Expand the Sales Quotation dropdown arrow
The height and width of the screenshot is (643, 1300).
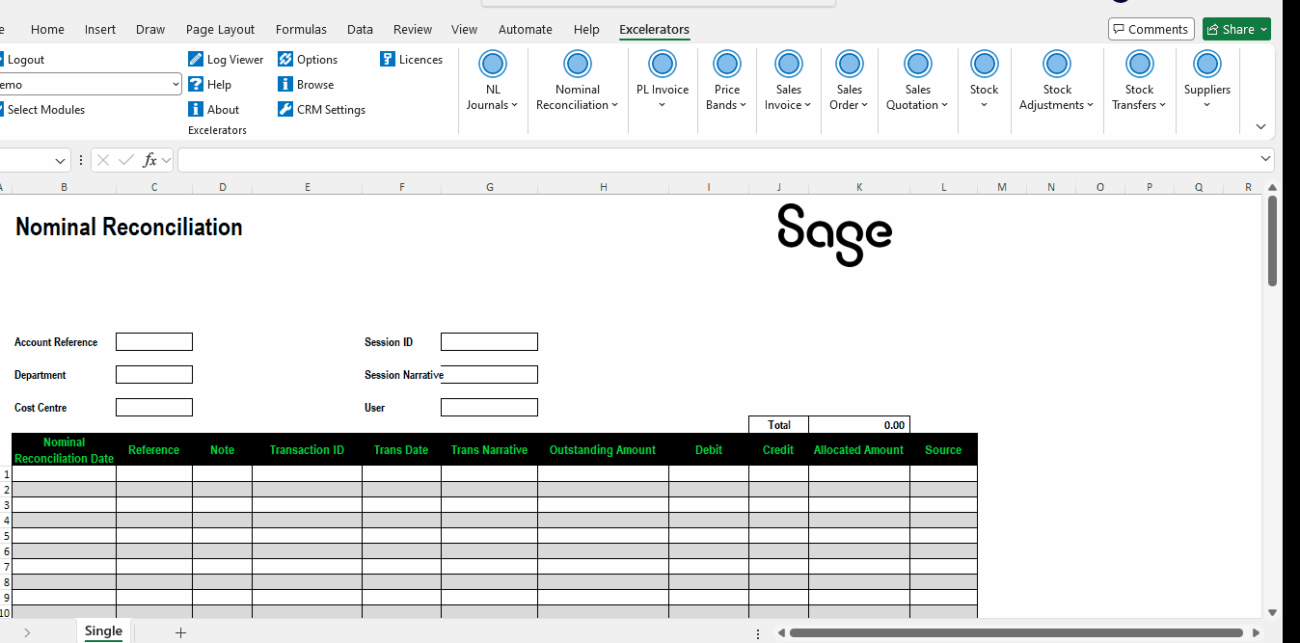click(945, 105)
